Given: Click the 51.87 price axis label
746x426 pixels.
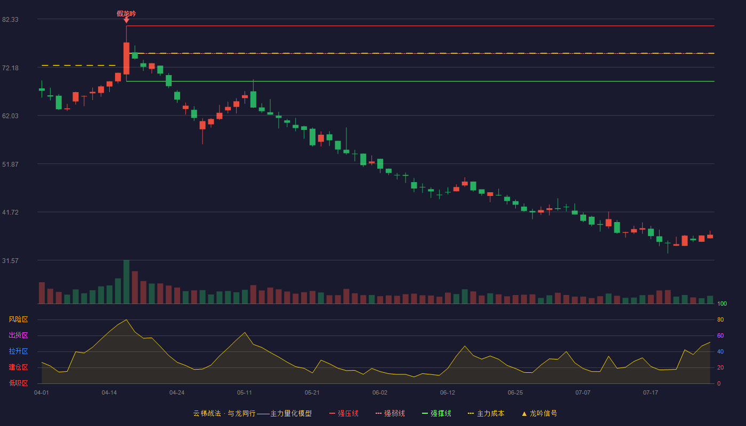Looking at the screenshot, I should (11, 165).
